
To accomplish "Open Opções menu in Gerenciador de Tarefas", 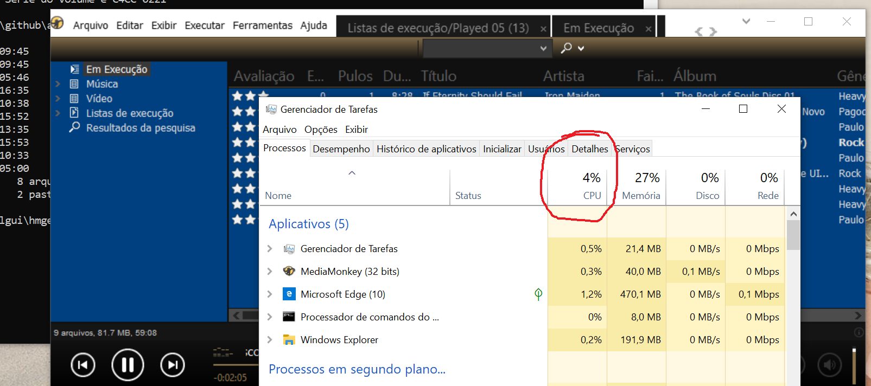I will point(321,130).
